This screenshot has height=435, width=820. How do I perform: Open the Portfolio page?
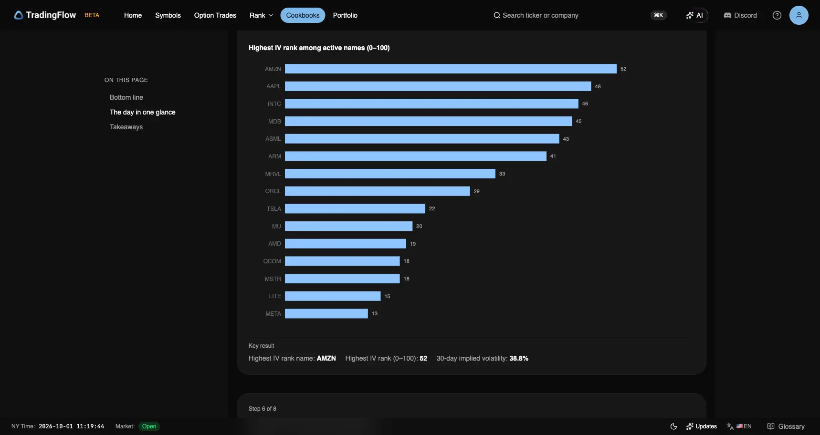[x=345, y=15]
